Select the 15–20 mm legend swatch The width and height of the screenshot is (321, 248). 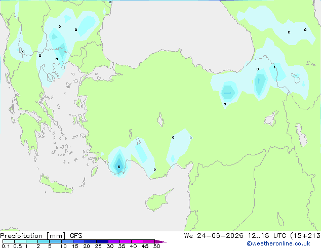click(79, 241)
